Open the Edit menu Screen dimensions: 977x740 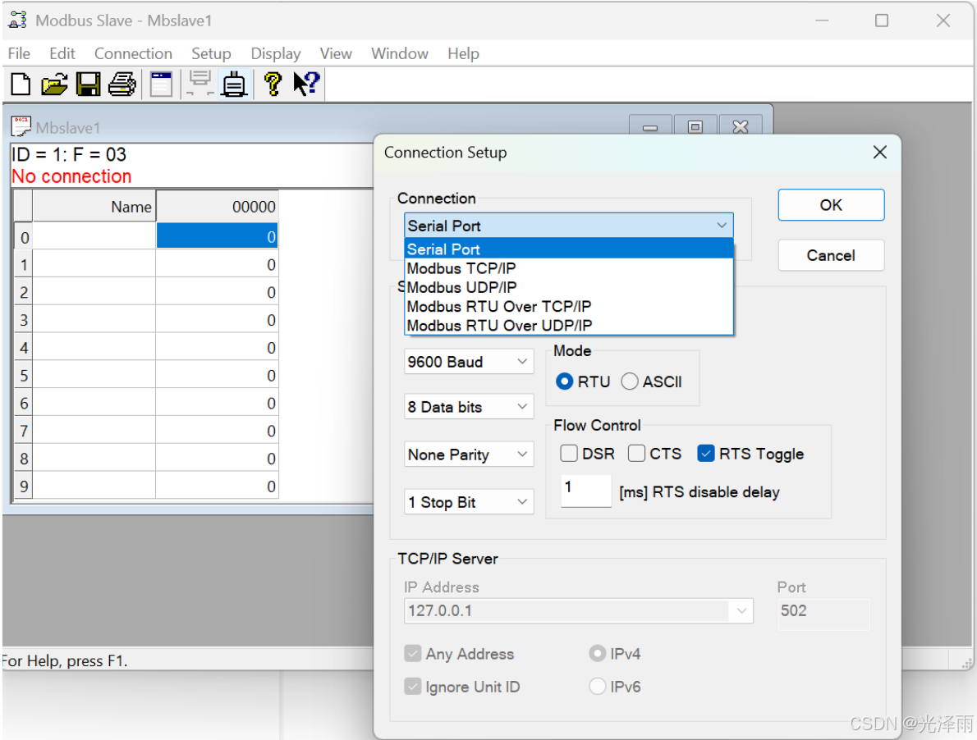62,53
